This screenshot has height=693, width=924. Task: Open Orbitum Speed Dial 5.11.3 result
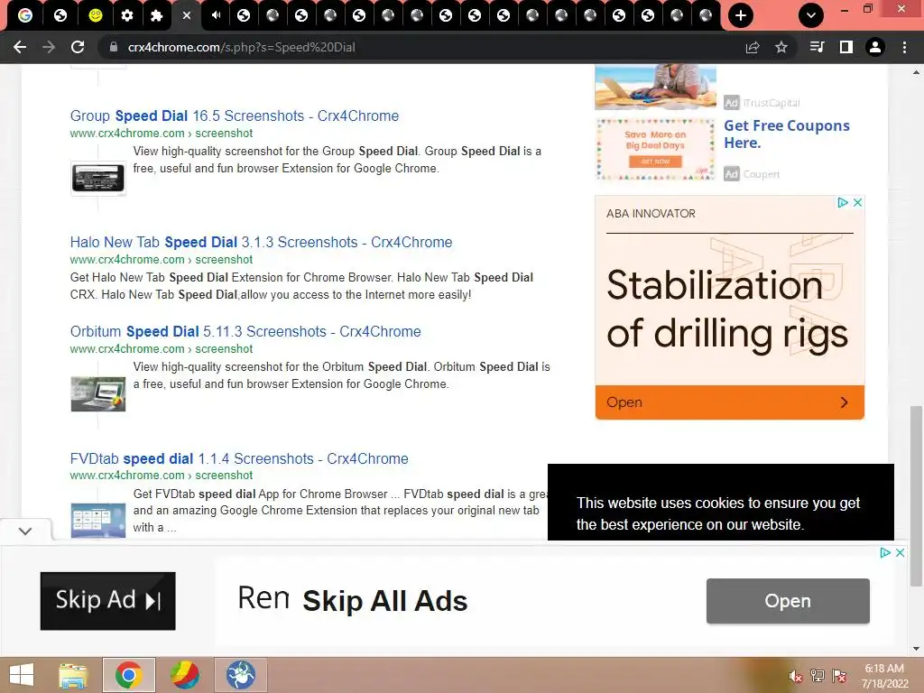click(245, 332)
